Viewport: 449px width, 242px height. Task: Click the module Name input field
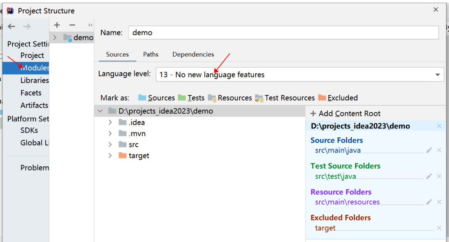click(283, 33)
